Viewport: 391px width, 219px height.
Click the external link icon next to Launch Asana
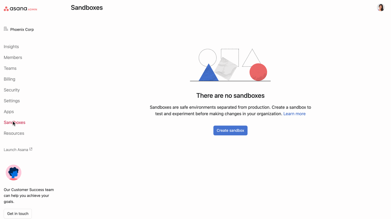tap(31, 149)
